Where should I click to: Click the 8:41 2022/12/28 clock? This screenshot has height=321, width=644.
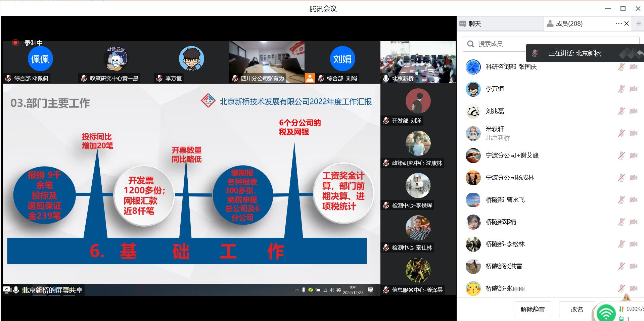pyautogui.click(x=353, y=290)
